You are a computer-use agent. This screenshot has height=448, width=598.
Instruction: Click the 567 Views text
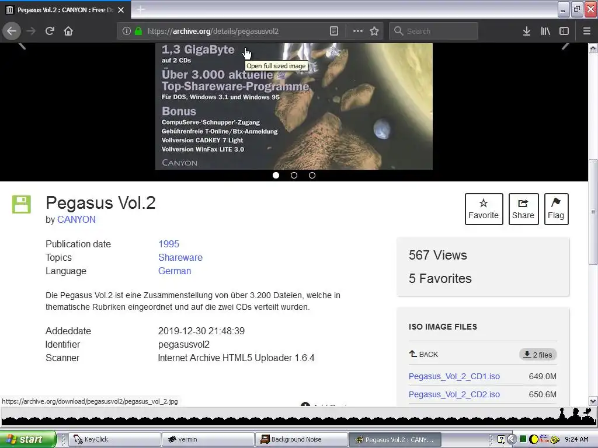click(438, 256)
